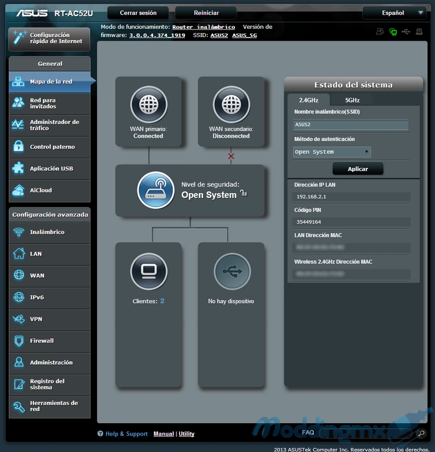Click the open padlock security icon
Screen dimensions: 435x452
(244, 193)
